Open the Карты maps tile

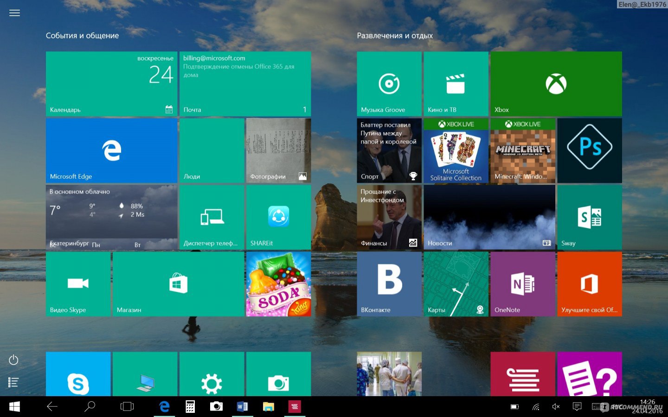[x=456, y=284]
